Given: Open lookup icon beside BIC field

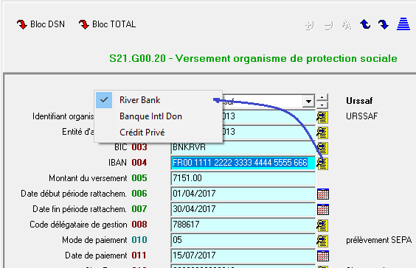Looking at the screenshot, I should pos(322,148).
